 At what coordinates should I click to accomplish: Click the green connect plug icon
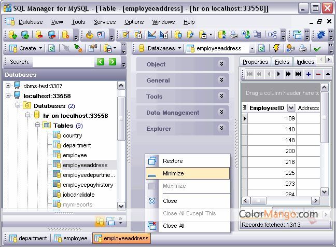click(x=78, y=48)
